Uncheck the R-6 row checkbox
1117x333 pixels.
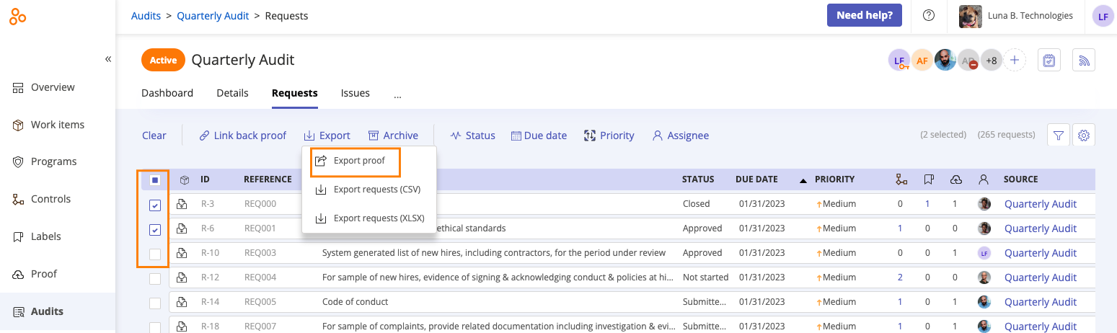click(155, 230)
